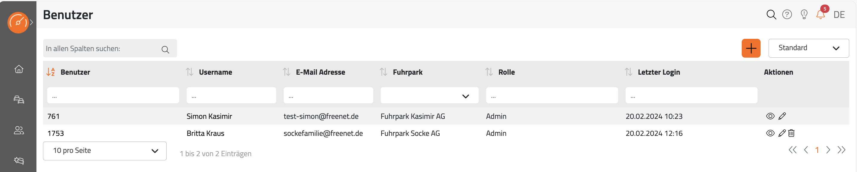857x172 pixels.
Task: Sort by Rolle column header
Action: pyautogui.click(x=506, y=72)
